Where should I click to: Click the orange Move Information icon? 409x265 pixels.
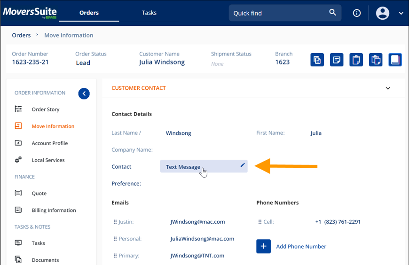[x=18, y=126]
